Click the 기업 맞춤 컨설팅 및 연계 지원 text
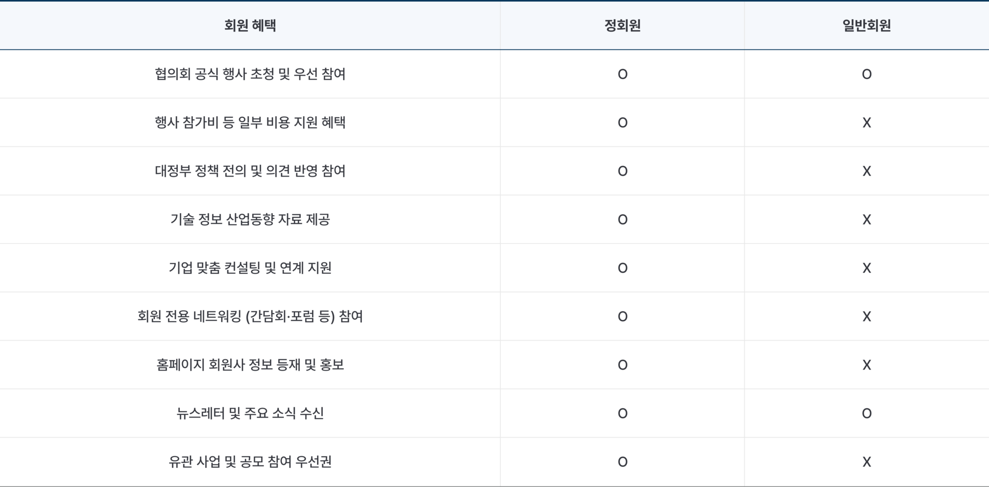 tap(250, 268)
